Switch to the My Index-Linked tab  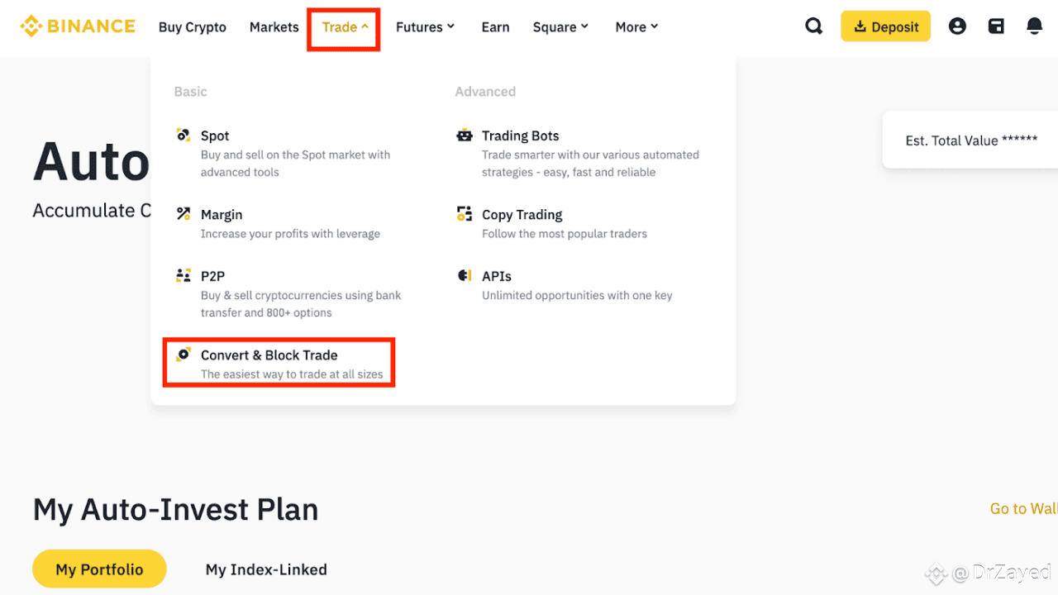266,569
